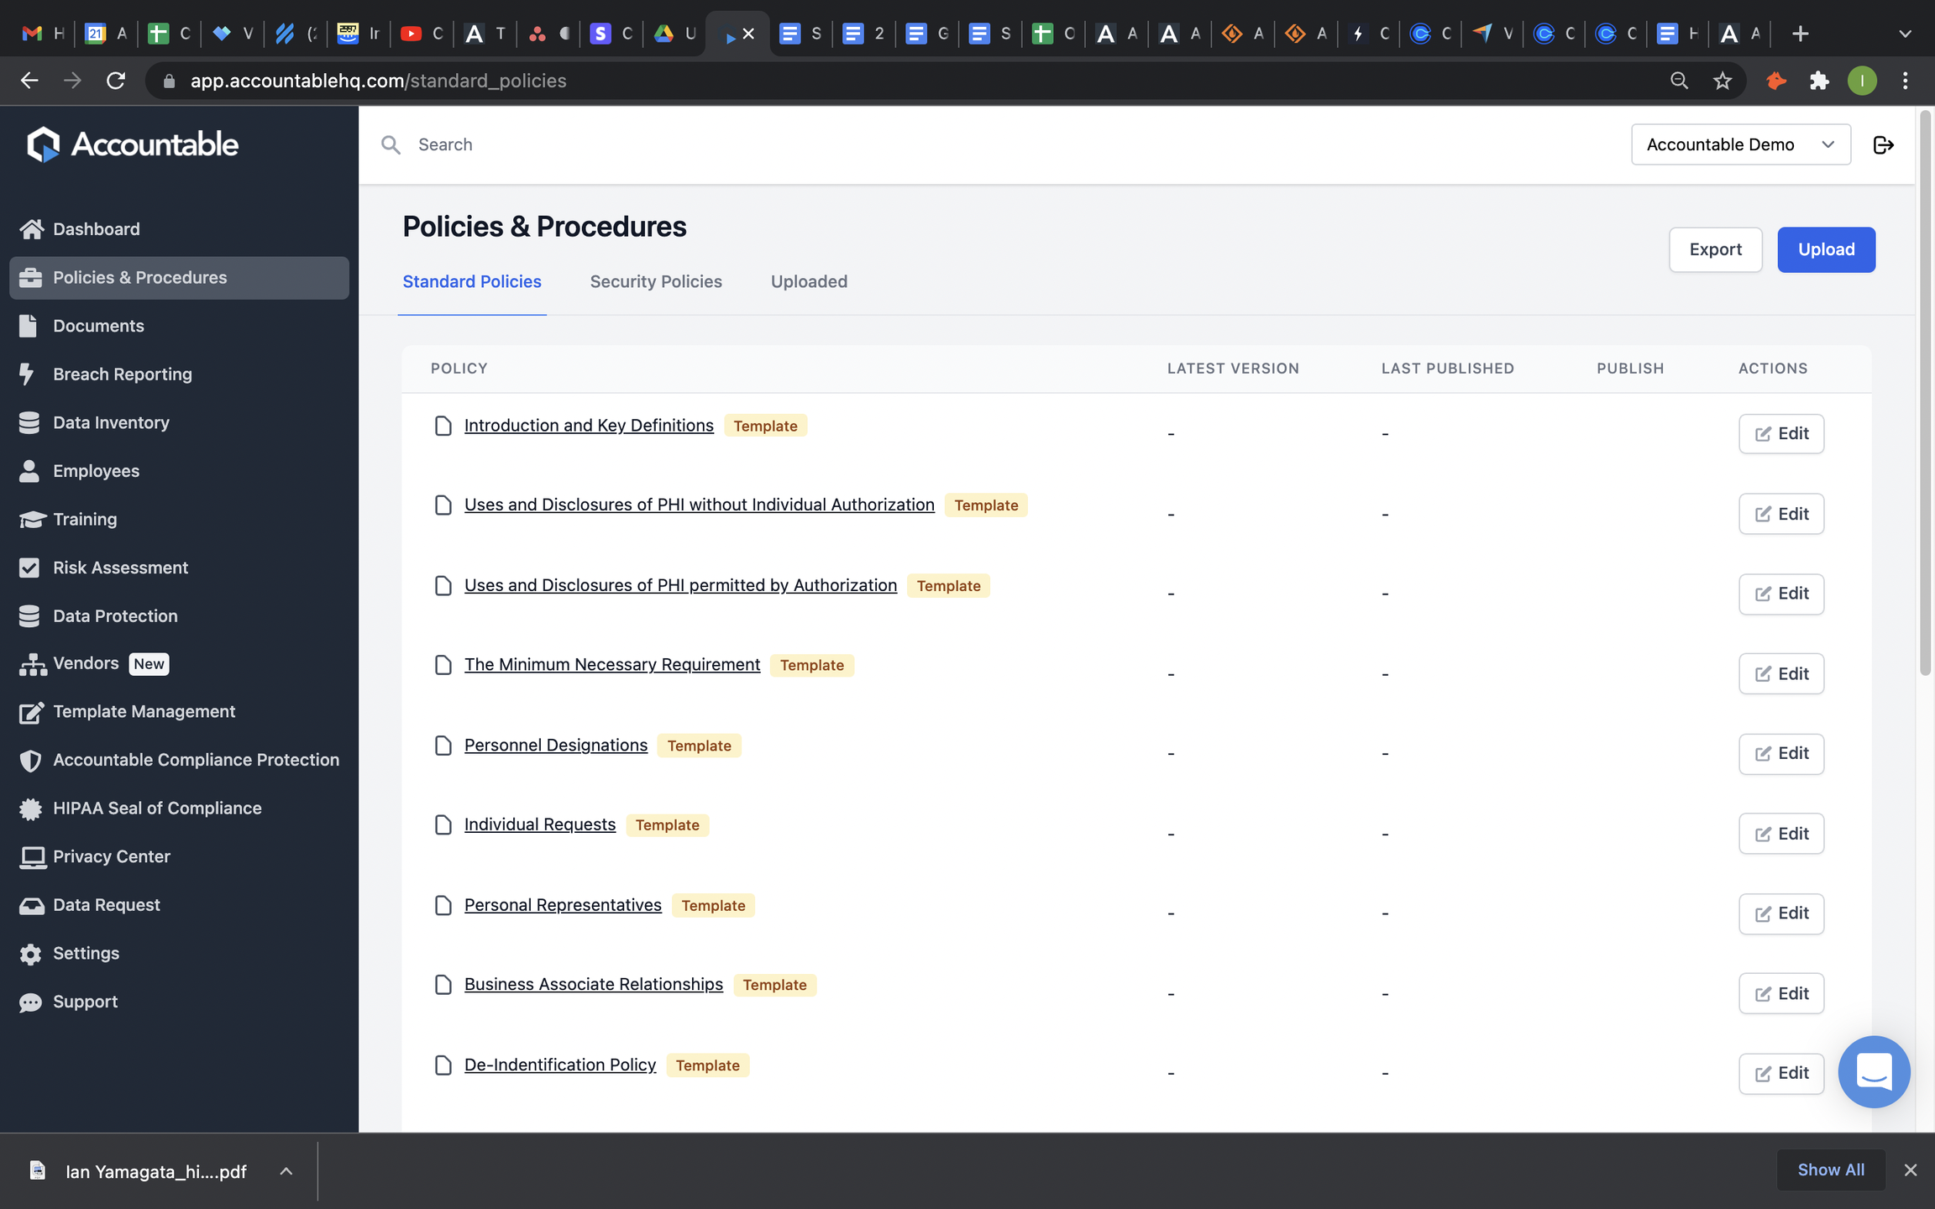Edit the Minimum Necessary Requirement policy

pos(1781,674)
